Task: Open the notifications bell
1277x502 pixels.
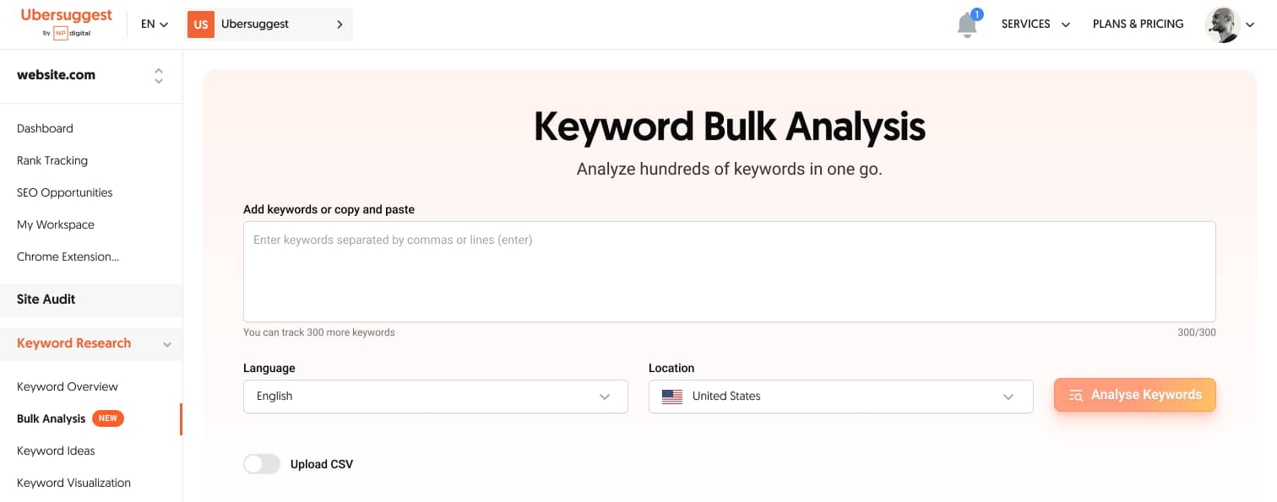Action: click(967, 25)
